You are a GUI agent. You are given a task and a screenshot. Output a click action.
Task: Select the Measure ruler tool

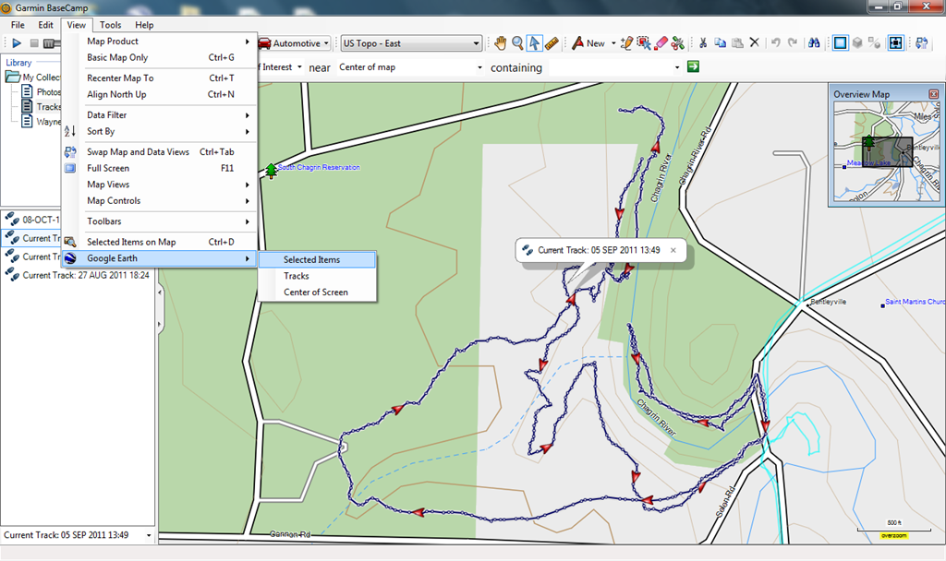[x=552, y=43]
